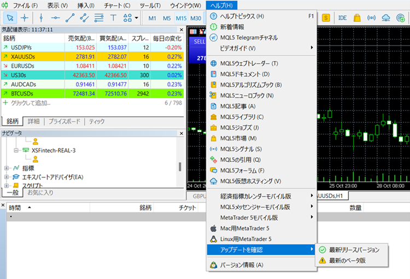Switch to お気に入り tab in navigator
The image size is (410, 279).
point(40,193)
